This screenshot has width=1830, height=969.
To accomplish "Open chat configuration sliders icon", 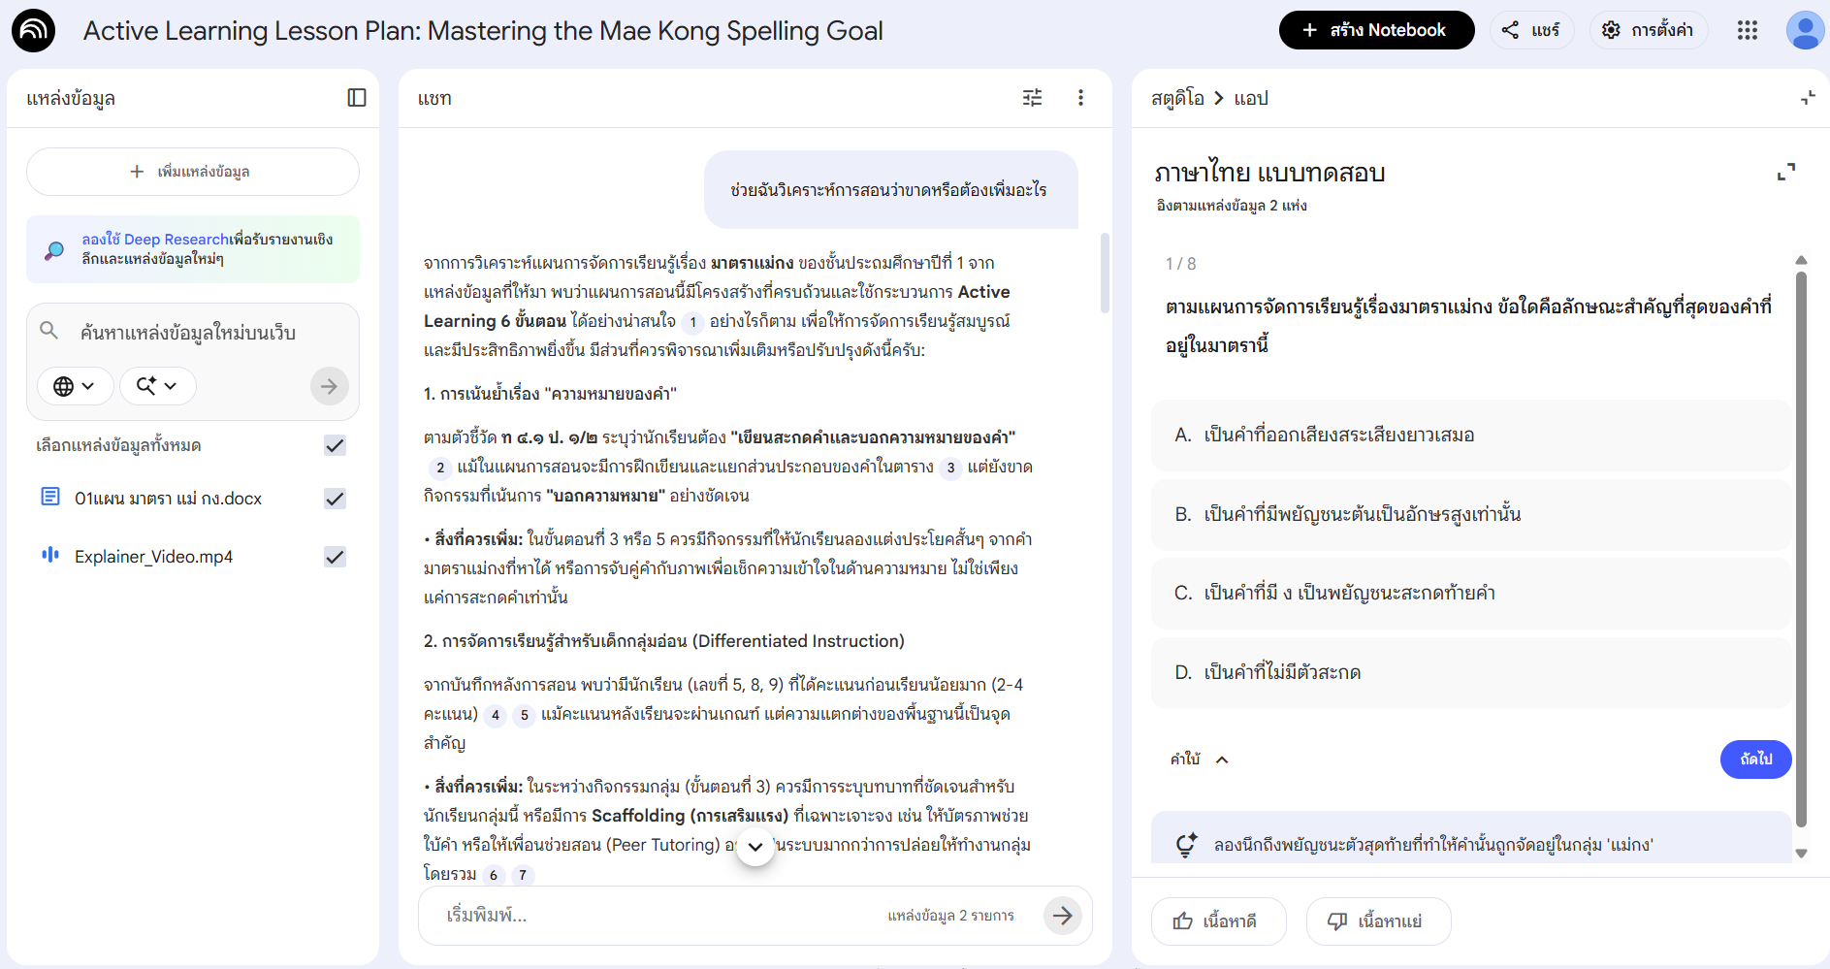I will (1032, 98).
